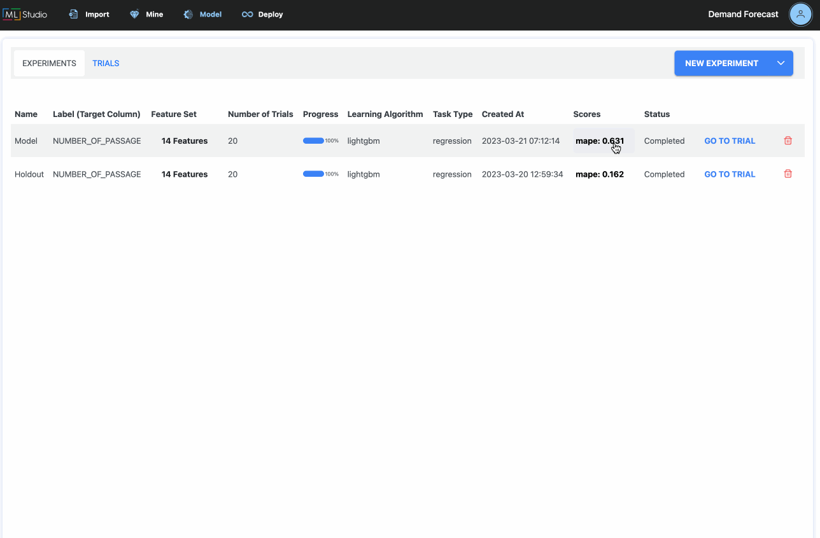
Task: Delete the Model experiment via trash icon
Action: pyautogui.click(x=788, y=141)
